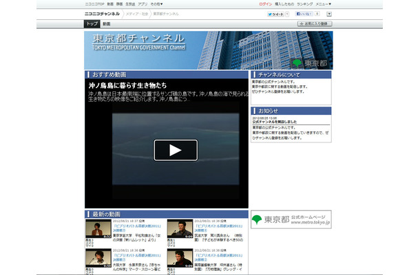Go to the ニコニコチャンネル home logo

click(x=102, y=14)
